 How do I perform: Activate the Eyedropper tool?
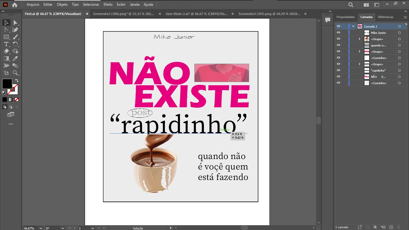pos(15,58)
